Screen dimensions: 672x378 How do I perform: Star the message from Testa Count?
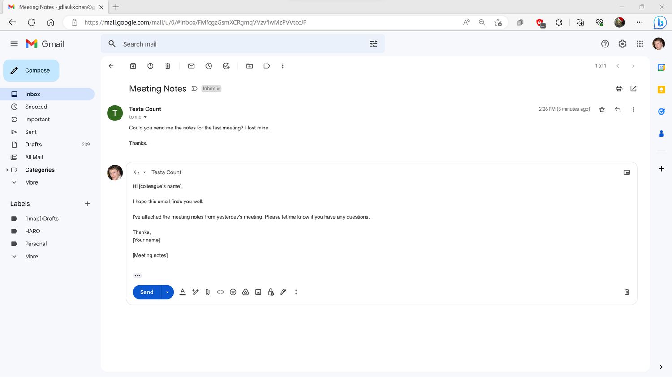point(602,109)
